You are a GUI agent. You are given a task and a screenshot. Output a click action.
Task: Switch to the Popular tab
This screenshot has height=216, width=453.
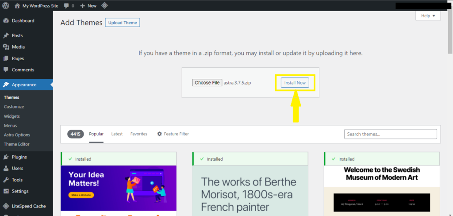tap(96, 134)
